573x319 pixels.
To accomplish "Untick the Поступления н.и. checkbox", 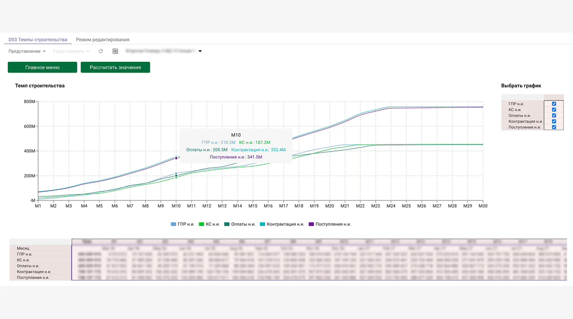I will click(x=554, y=127).
